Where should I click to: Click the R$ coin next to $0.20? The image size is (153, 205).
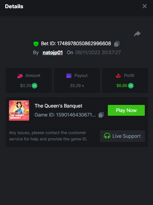coord(34,86)
